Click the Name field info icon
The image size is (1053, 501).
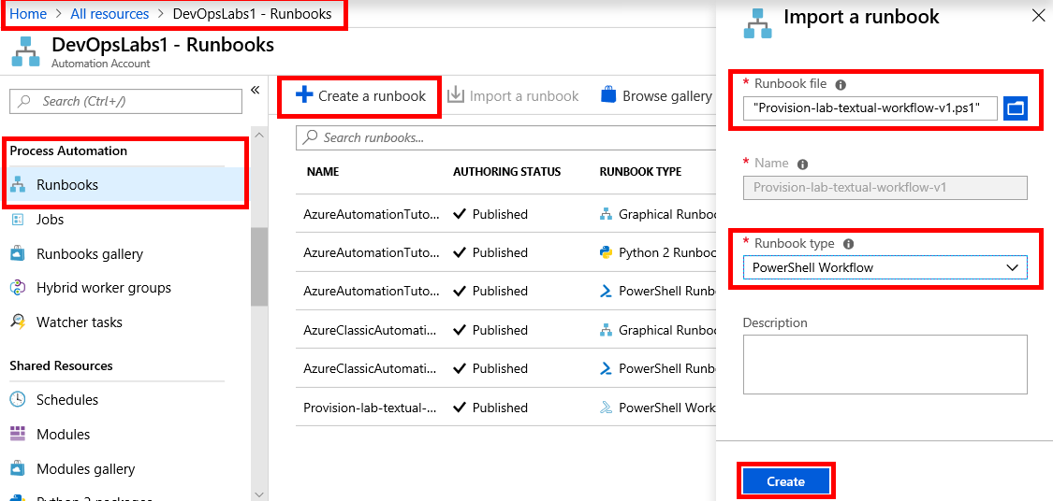(x=802, y=165)
